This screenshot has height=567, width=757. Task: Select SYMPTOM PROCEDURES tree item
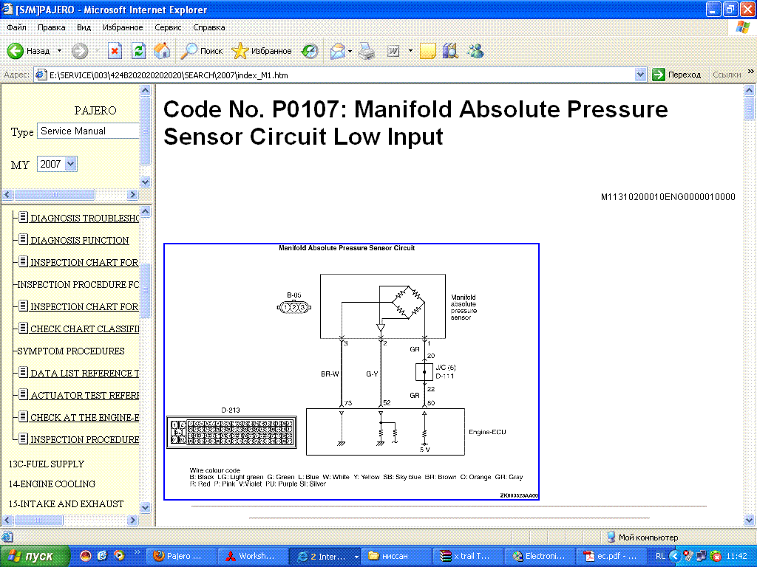click(71, 351)
